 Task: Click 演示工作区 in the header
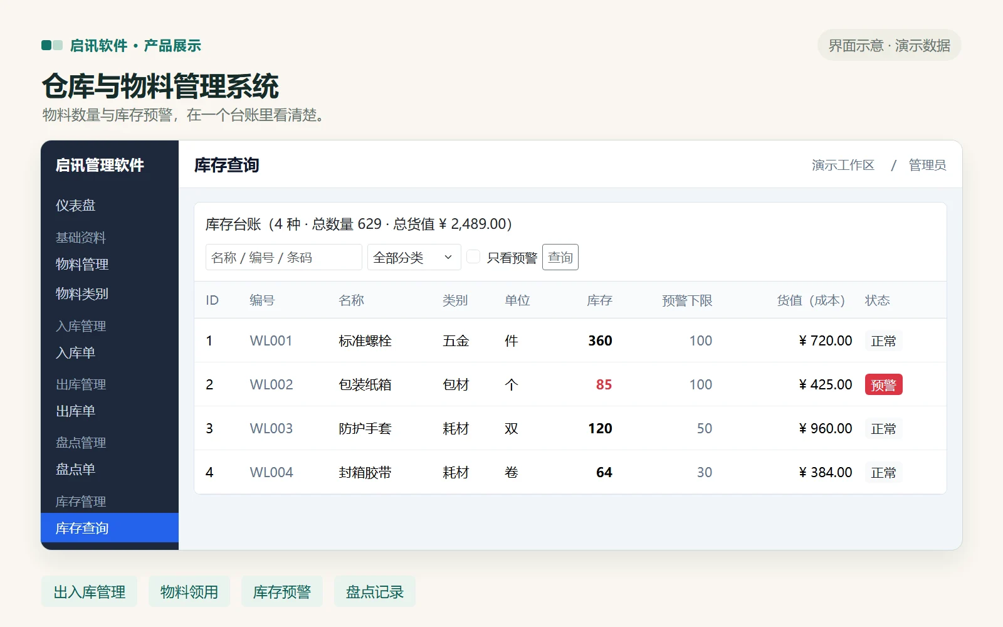click(x=843, y=165)
